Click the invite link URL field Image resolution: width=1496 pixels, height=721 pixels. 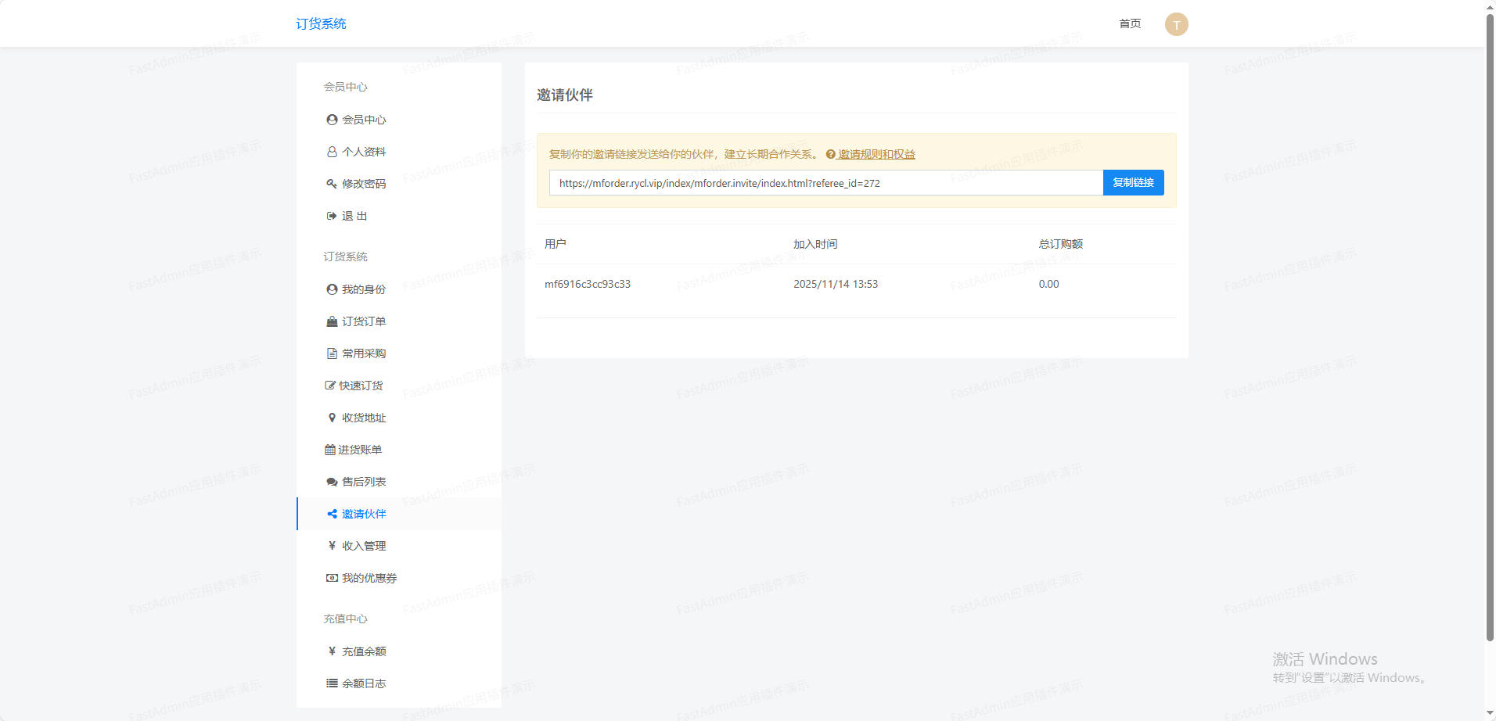click(x=825, y=183)
